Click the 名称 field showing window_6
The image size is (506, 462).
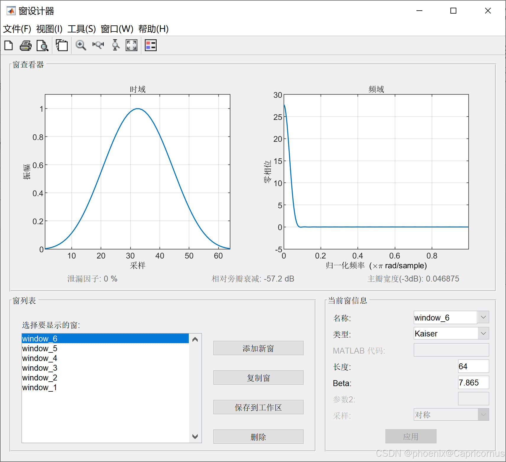(445, 318)
